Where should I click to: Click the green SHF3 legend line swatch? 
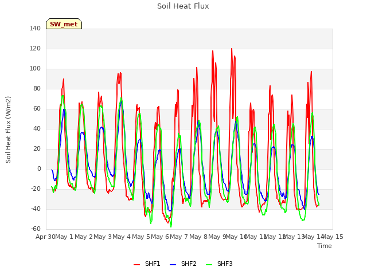tap(209, 264)
